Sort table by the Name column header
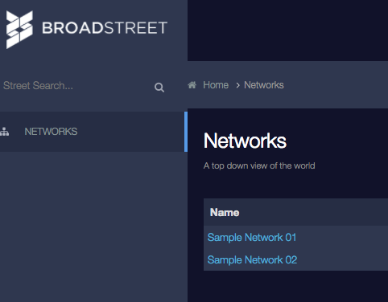The image size is (388, 302). pyautogui.click(x=225, y=212)
